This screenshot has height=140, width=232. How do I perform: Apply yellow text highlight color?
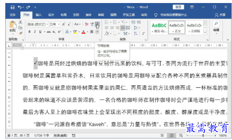[x=75, y=32]
